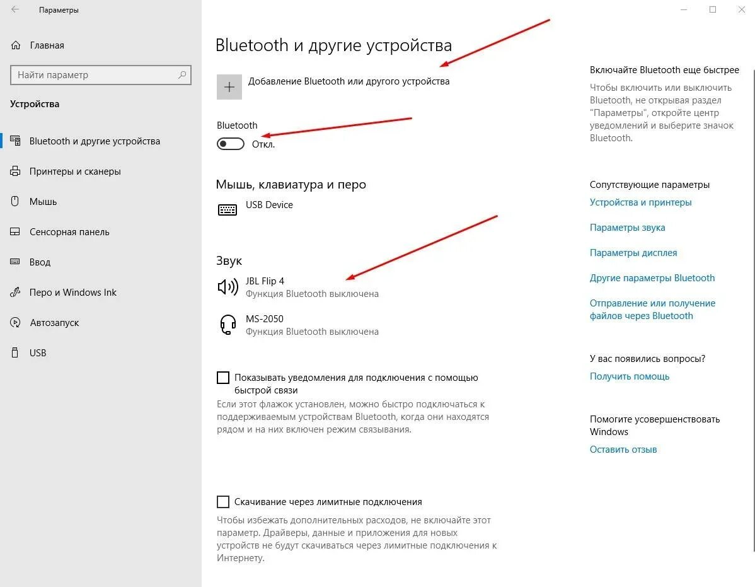The image size is (755, 587).
Task: Select the printer icon in sidebar
Action: point(15,171)
